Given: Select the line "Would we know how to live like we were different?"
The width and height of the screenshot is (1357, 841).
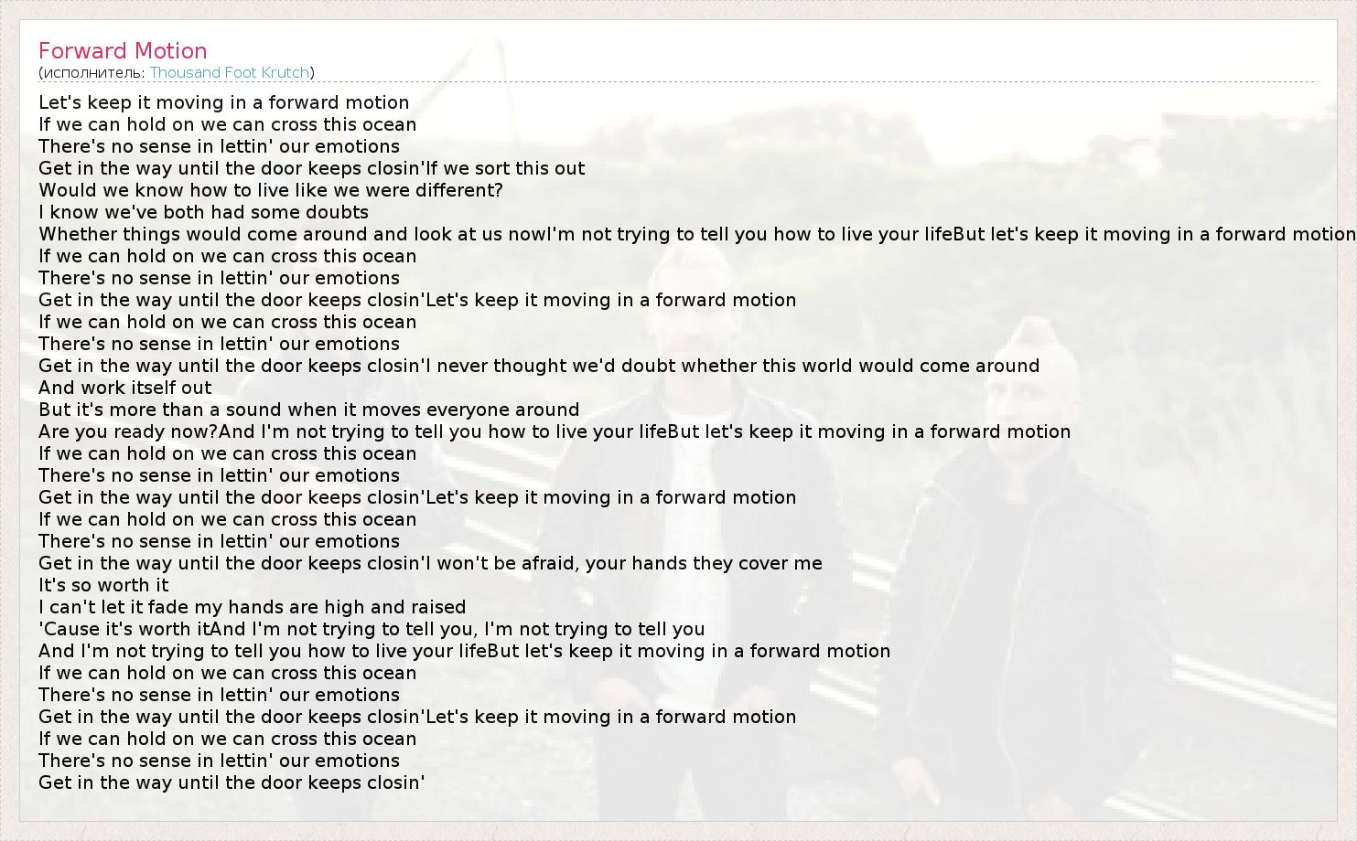Looking at the screenshot, I should (270, 191).
